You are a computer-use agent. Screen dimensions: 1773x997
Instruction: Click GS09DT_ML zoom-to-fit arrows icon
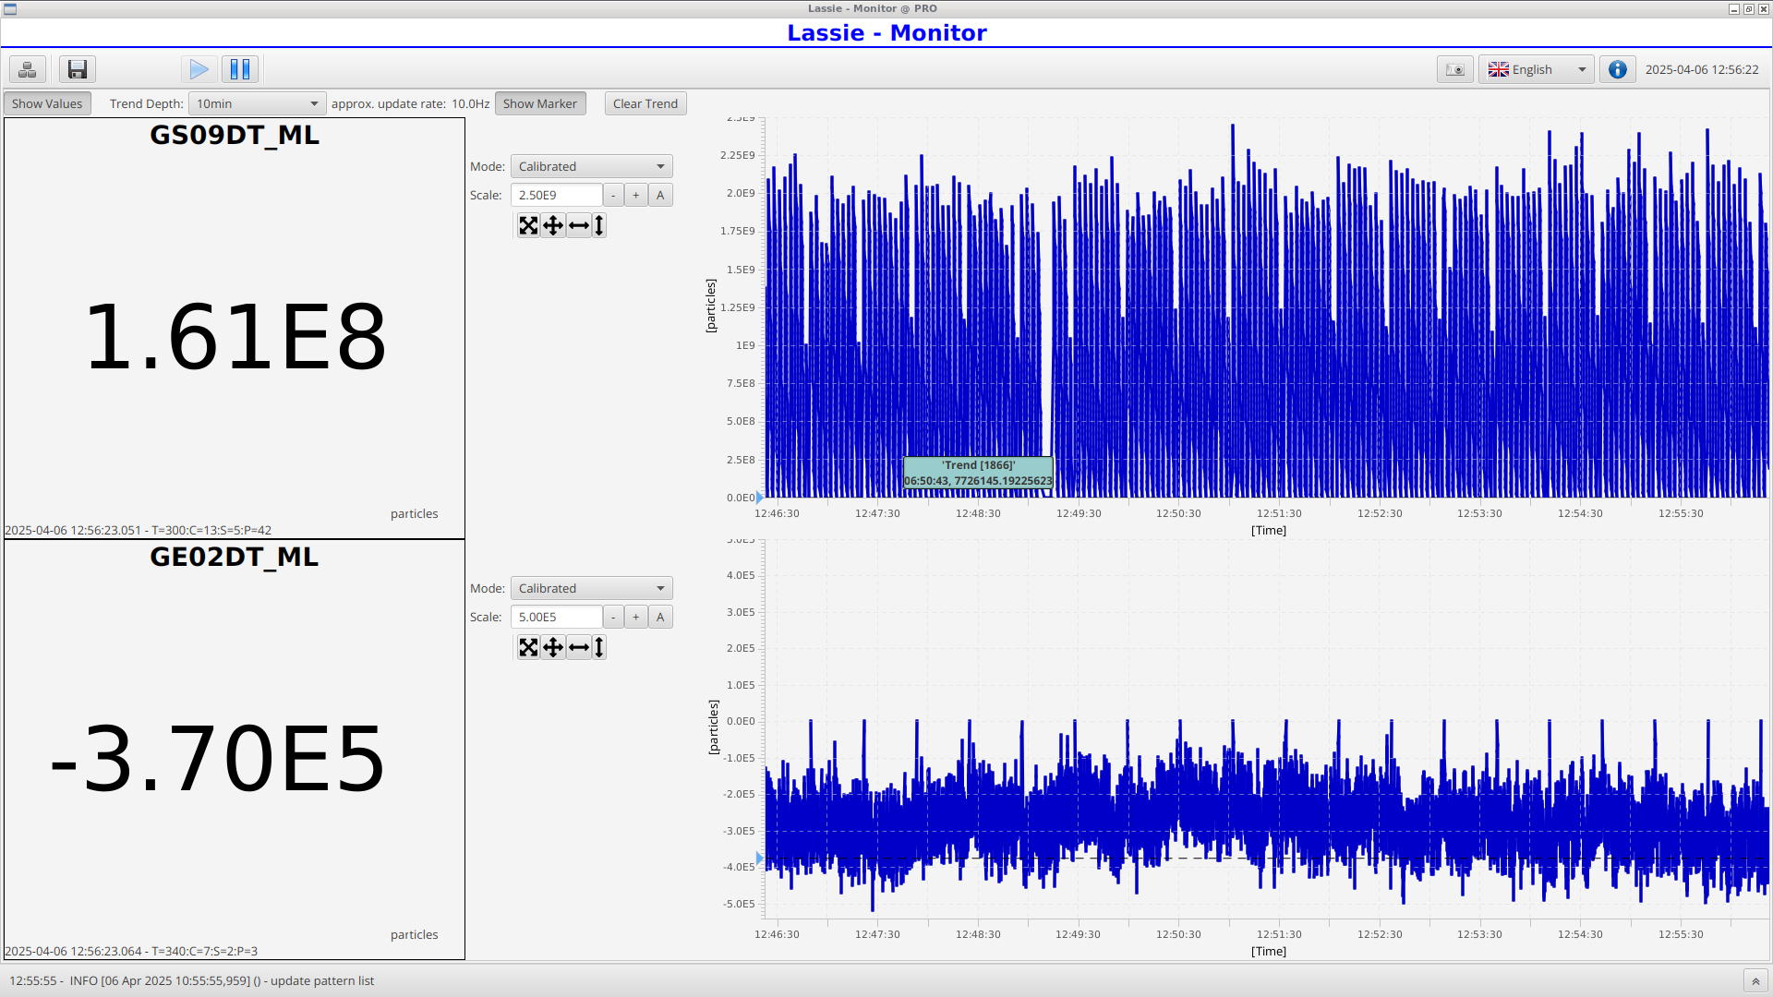point(528,225)
